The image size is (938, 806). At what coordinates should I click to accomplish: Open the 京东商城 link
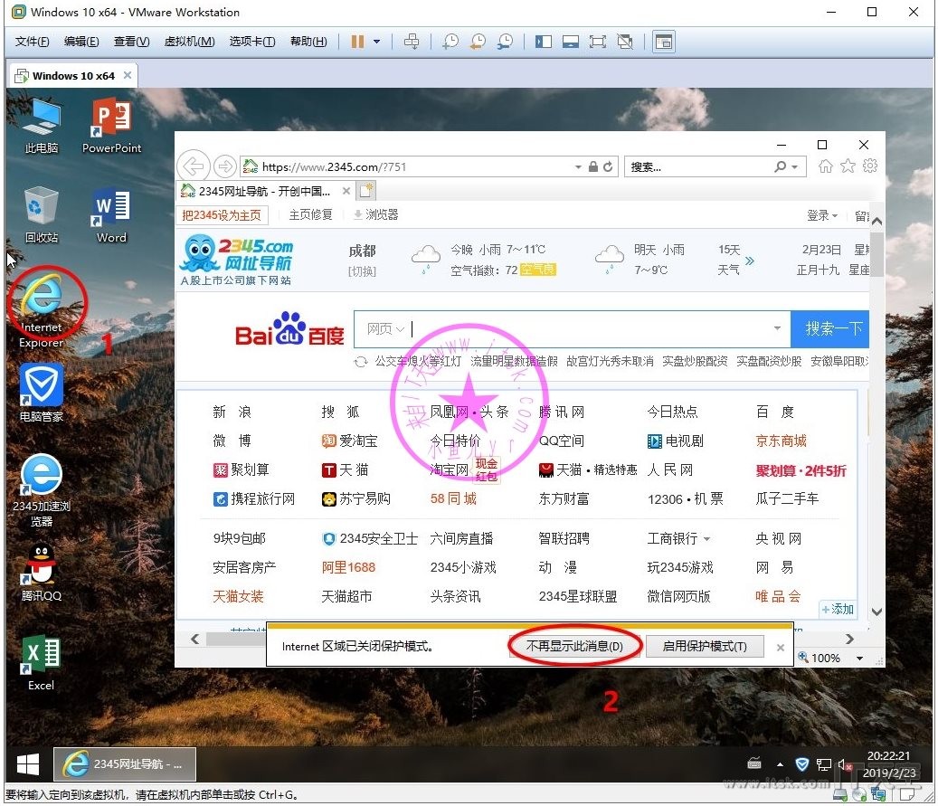tap(781, 441)
